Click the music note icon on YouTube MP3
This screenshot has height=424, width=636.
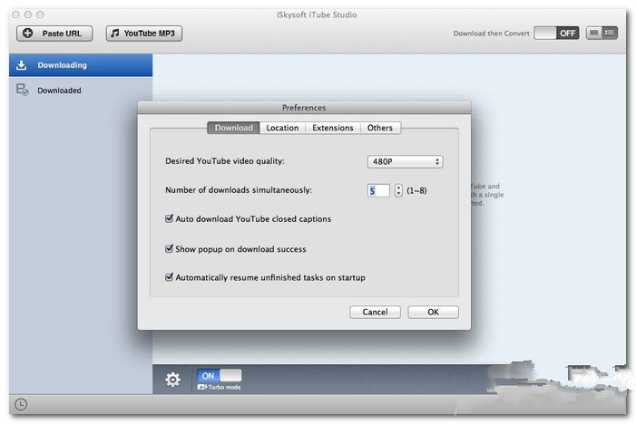(115, 34)
